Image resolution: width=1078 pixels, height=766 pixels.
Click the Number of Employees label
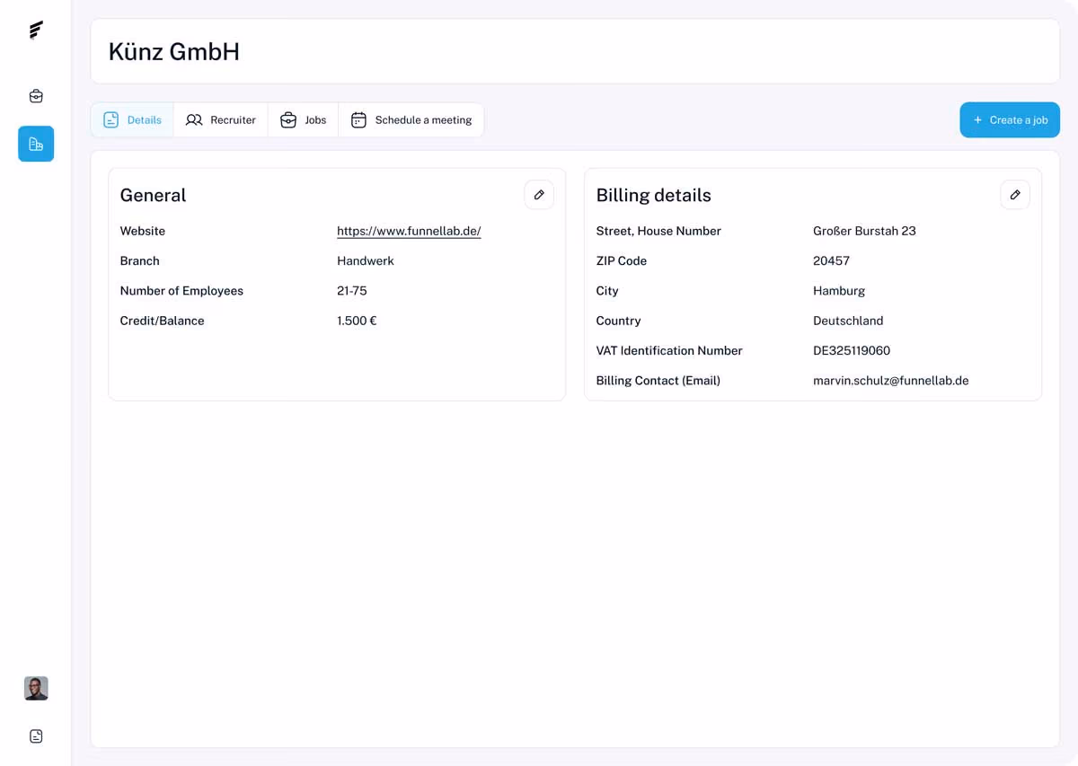pyautogui.click(x=181, y=291)
